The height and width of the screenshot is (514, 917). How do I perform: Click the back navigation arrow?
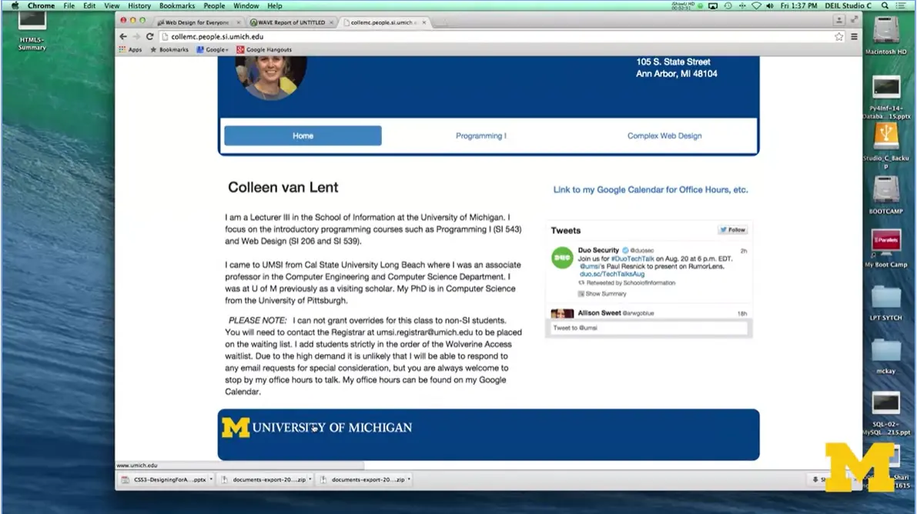coord(122,35)
